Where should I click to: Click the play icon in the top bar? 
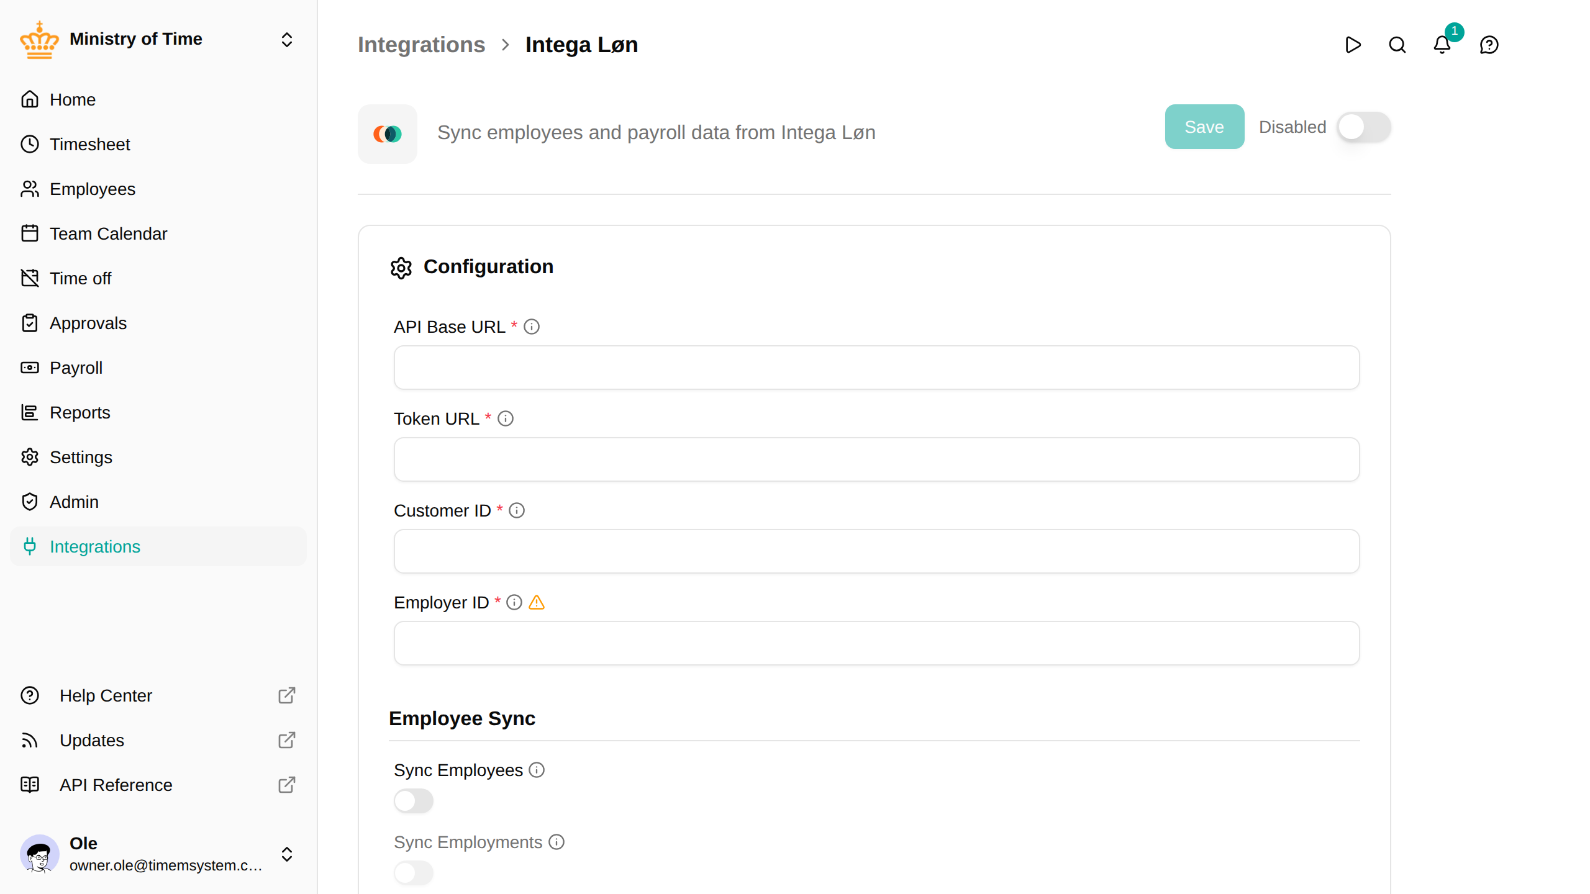(1353, 45)
